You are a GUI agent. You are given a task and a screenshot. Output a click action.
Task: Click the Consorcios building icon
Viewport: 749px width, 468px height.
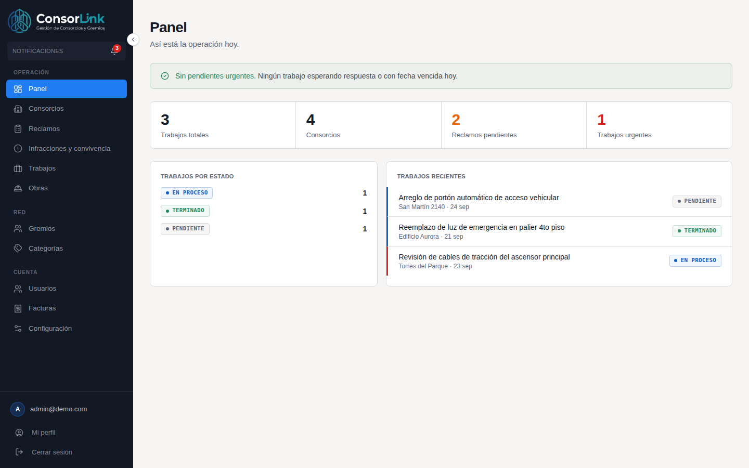(18, 109)
